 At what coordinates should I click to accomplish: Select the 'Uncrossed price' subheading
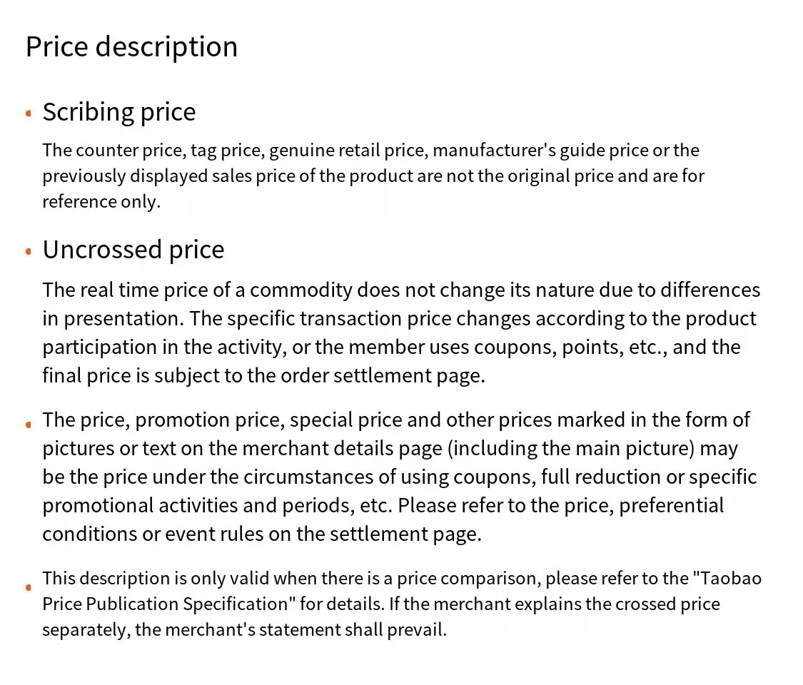point(133,250)
